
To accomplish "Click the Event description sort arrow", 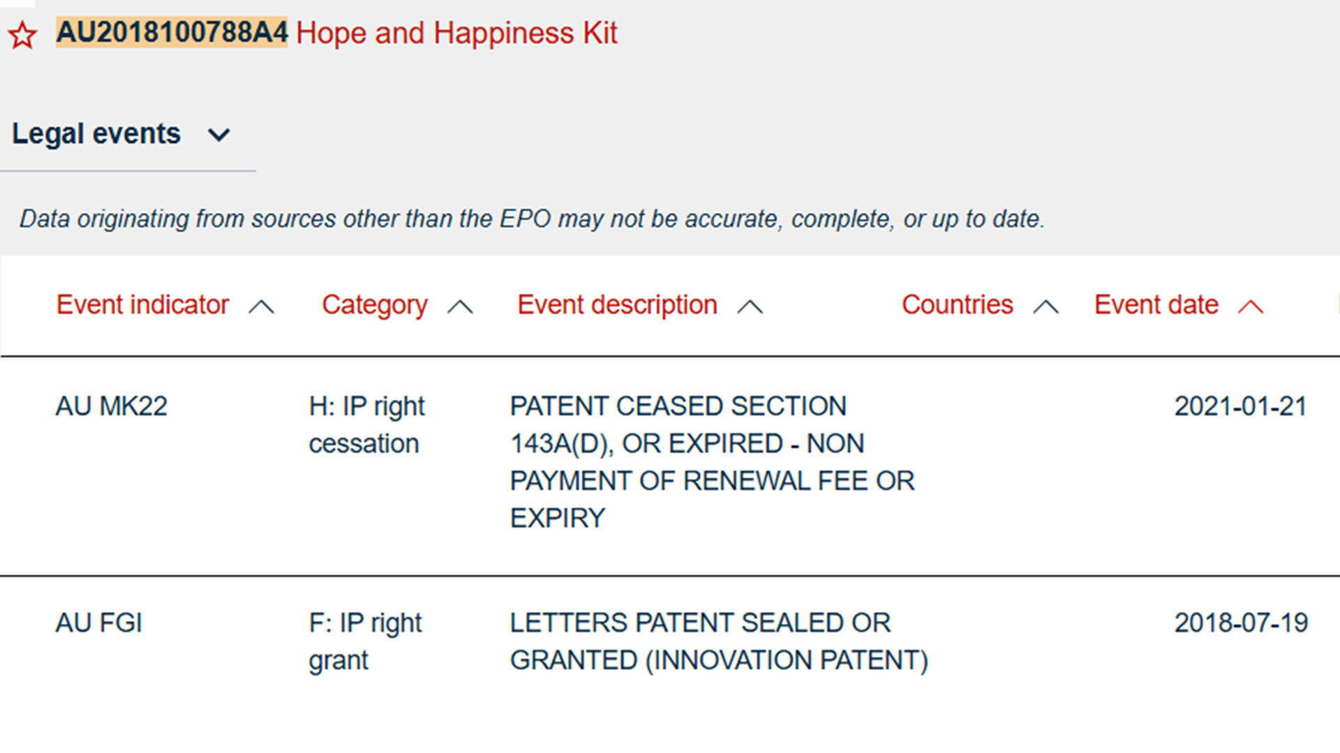I will coord(750,306).
